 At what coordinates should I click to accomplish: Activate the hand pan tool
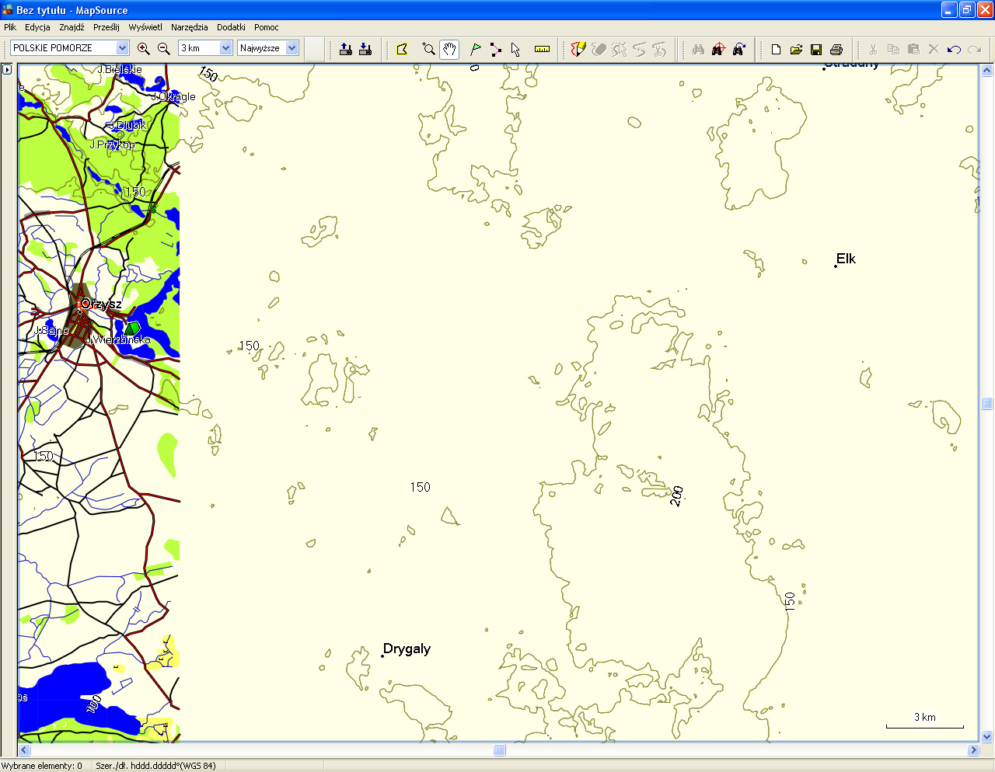449,49
